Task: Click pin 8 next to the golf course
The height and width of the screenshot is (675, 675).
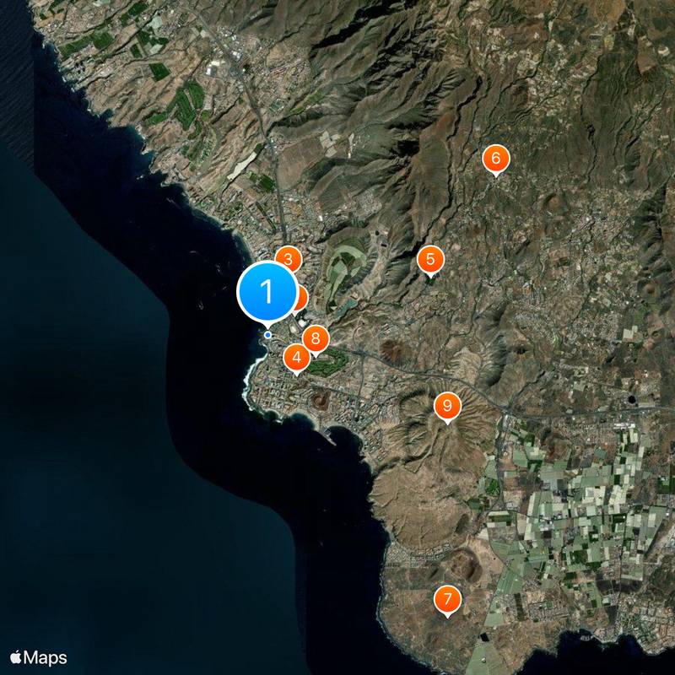Action: click(316, 337)
